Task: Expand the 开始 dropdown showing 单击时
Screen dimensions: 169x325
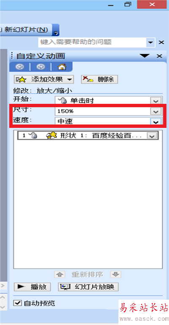Action: (156, 101)
